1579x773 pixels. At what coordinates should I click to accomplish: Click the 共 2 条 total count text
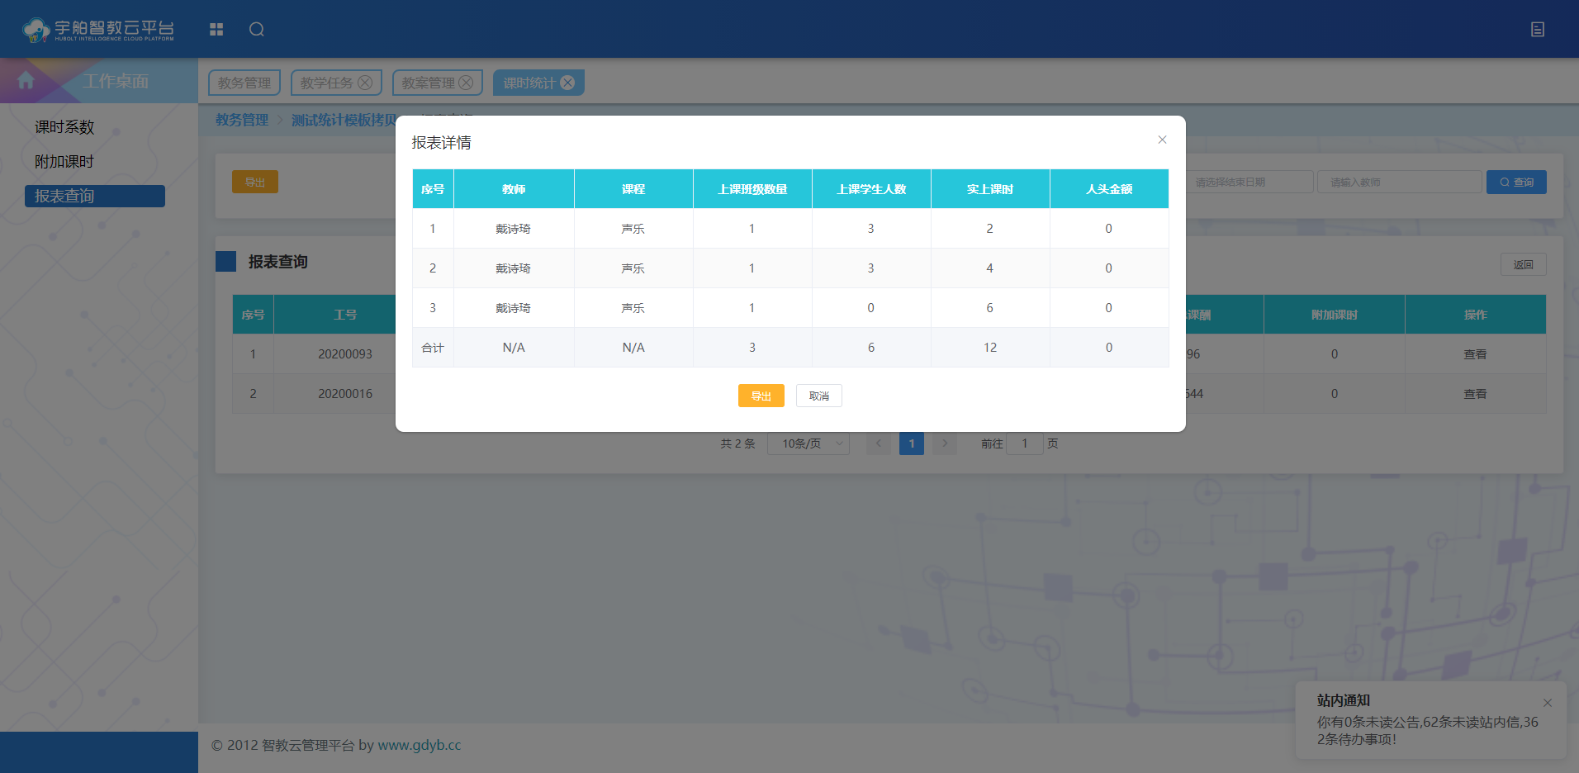click(737, 443)
